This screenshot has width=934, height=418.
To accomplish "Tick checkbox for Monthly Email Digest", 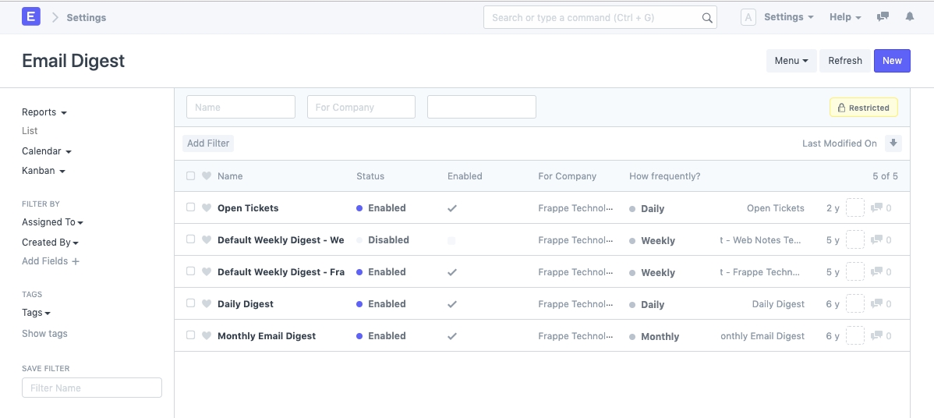I will coord(191,335).
